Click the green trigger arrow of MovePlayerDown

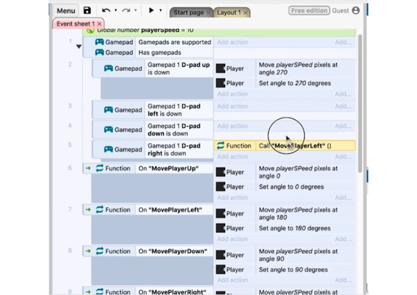coord(88,251)
